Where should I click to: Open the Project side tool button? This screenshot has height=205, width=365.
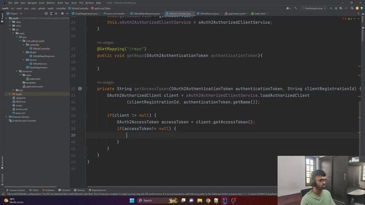click(x=2, y=18)
